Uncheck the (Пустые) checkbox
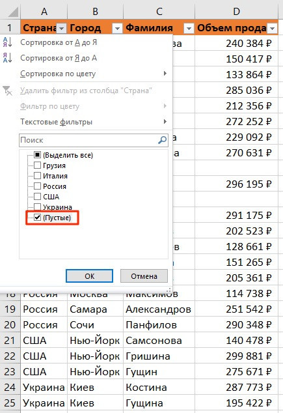This screenshot has height=413, width=283. tap(37, 218)
